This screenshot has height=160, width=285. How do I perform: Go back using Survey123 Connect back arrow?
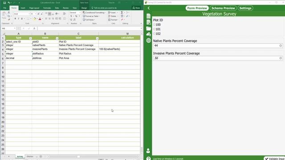click(x=148, y=8)
